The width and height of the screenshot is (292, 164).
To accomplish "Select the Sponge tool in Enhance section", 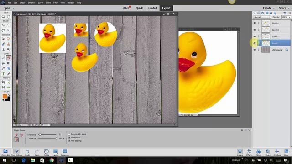I will pyautogui.click(x=9, y=49).
